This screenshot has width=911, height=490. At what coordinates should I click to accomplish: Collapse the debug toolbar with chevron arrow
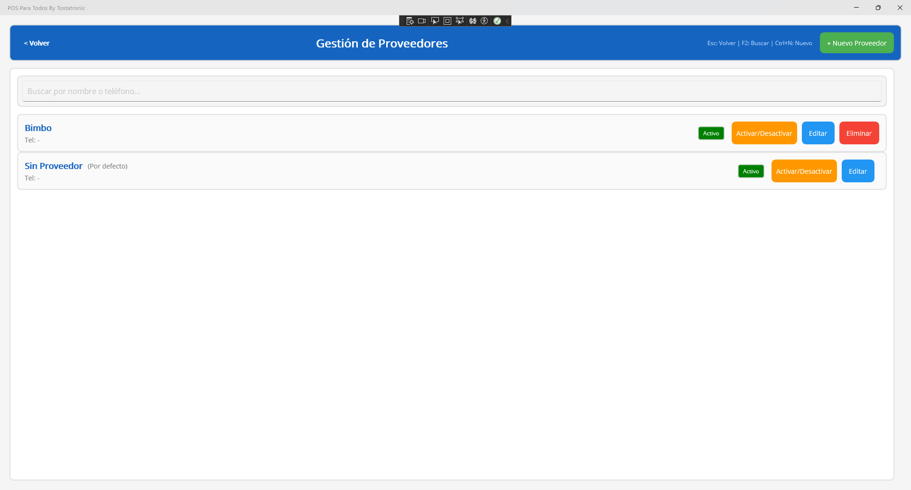pyautogui.click(x=507, y=21)
